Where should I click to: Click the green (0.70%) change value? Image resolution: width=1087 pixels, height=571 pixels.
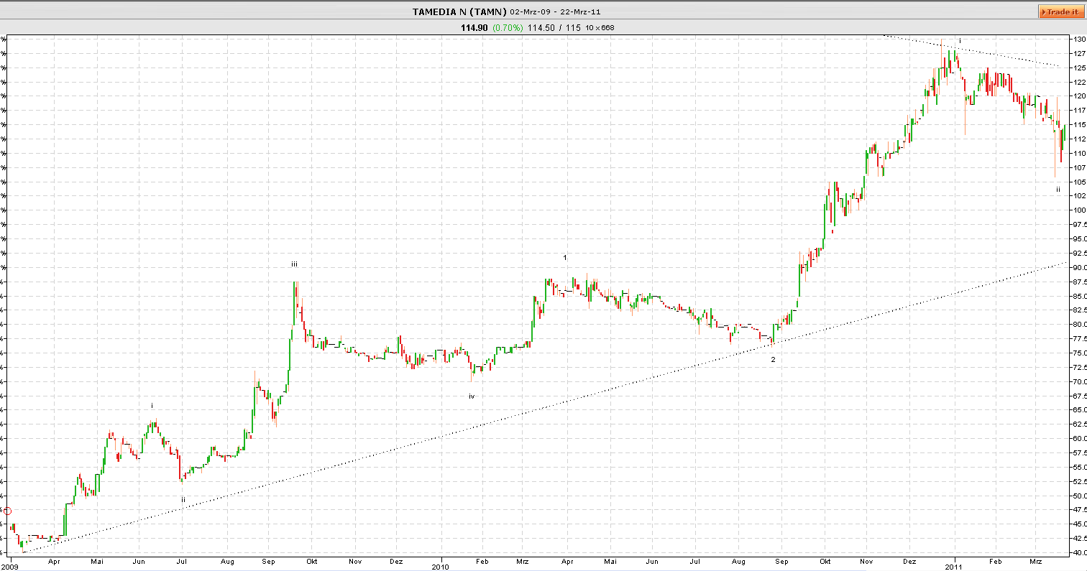508,27
